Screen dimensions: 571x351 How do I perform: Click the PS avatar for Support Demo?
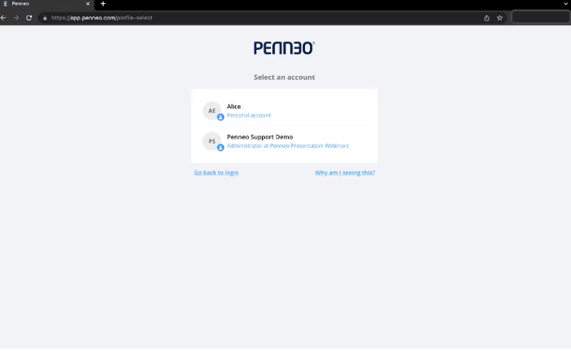click(x=212, y=141)
